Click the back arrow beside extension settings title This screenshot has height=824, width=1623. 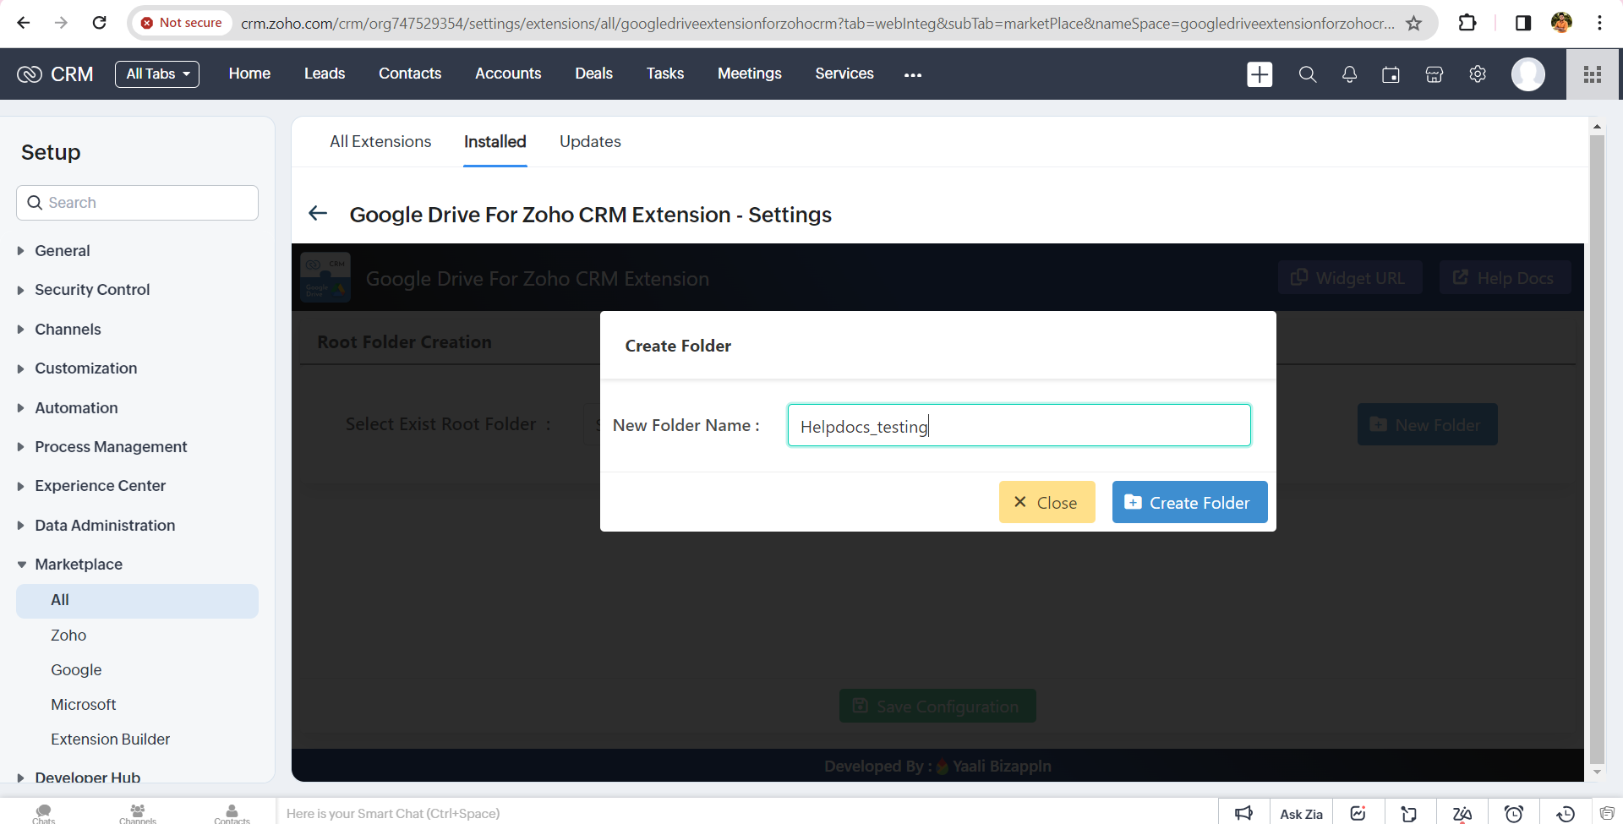[318, 214]
